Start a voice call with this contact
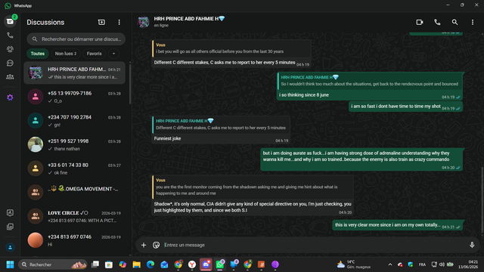Viewport: 484px width, 272px height. click(x=437, y=22)
